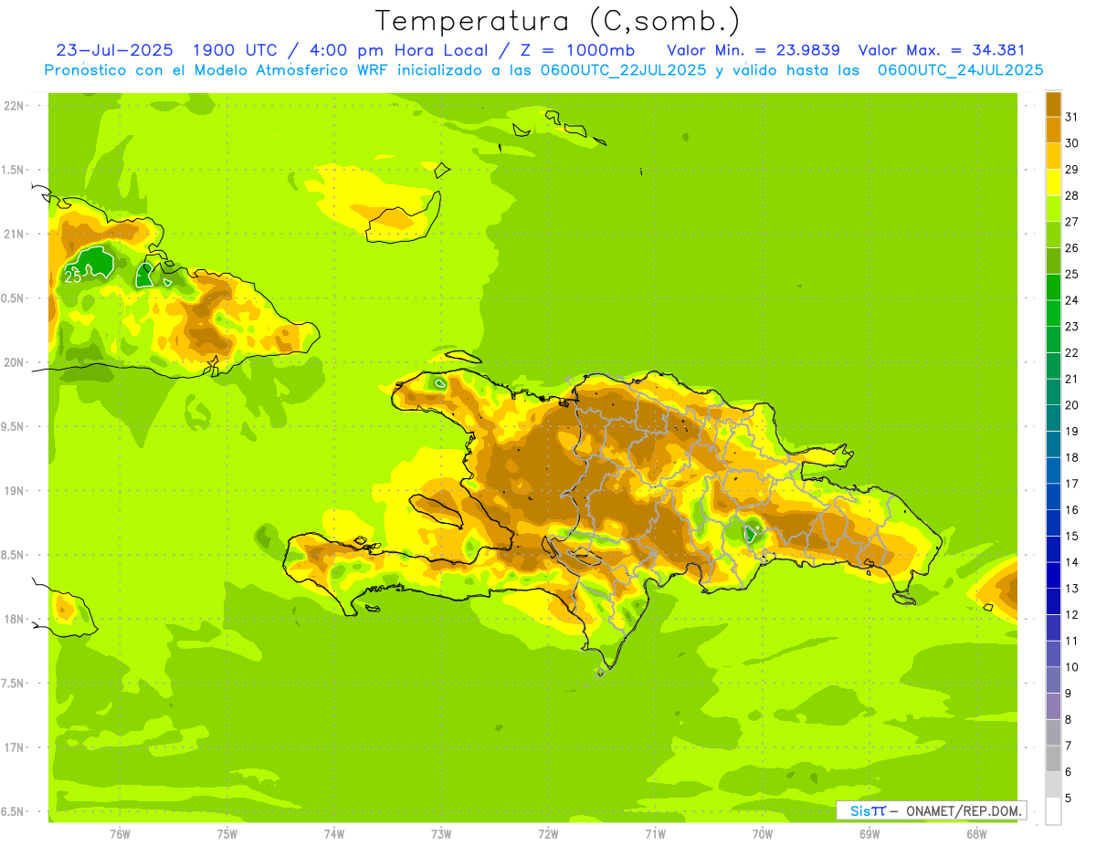
Task: Click legend swatch between 27 and 28
Action: click(x=1053, y=209)
